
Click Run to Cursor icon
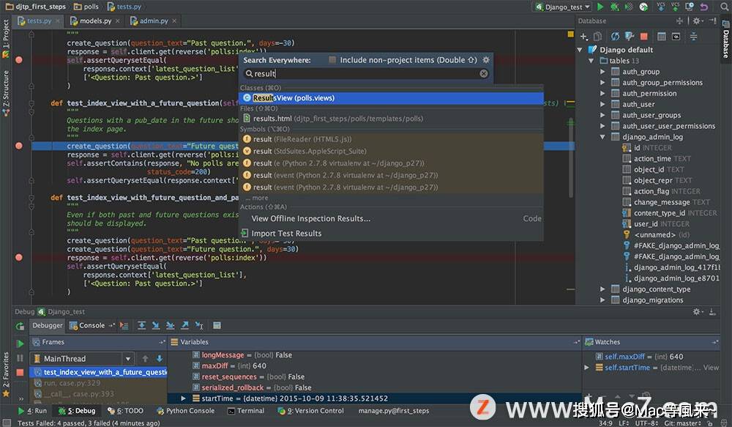point(199,325)
